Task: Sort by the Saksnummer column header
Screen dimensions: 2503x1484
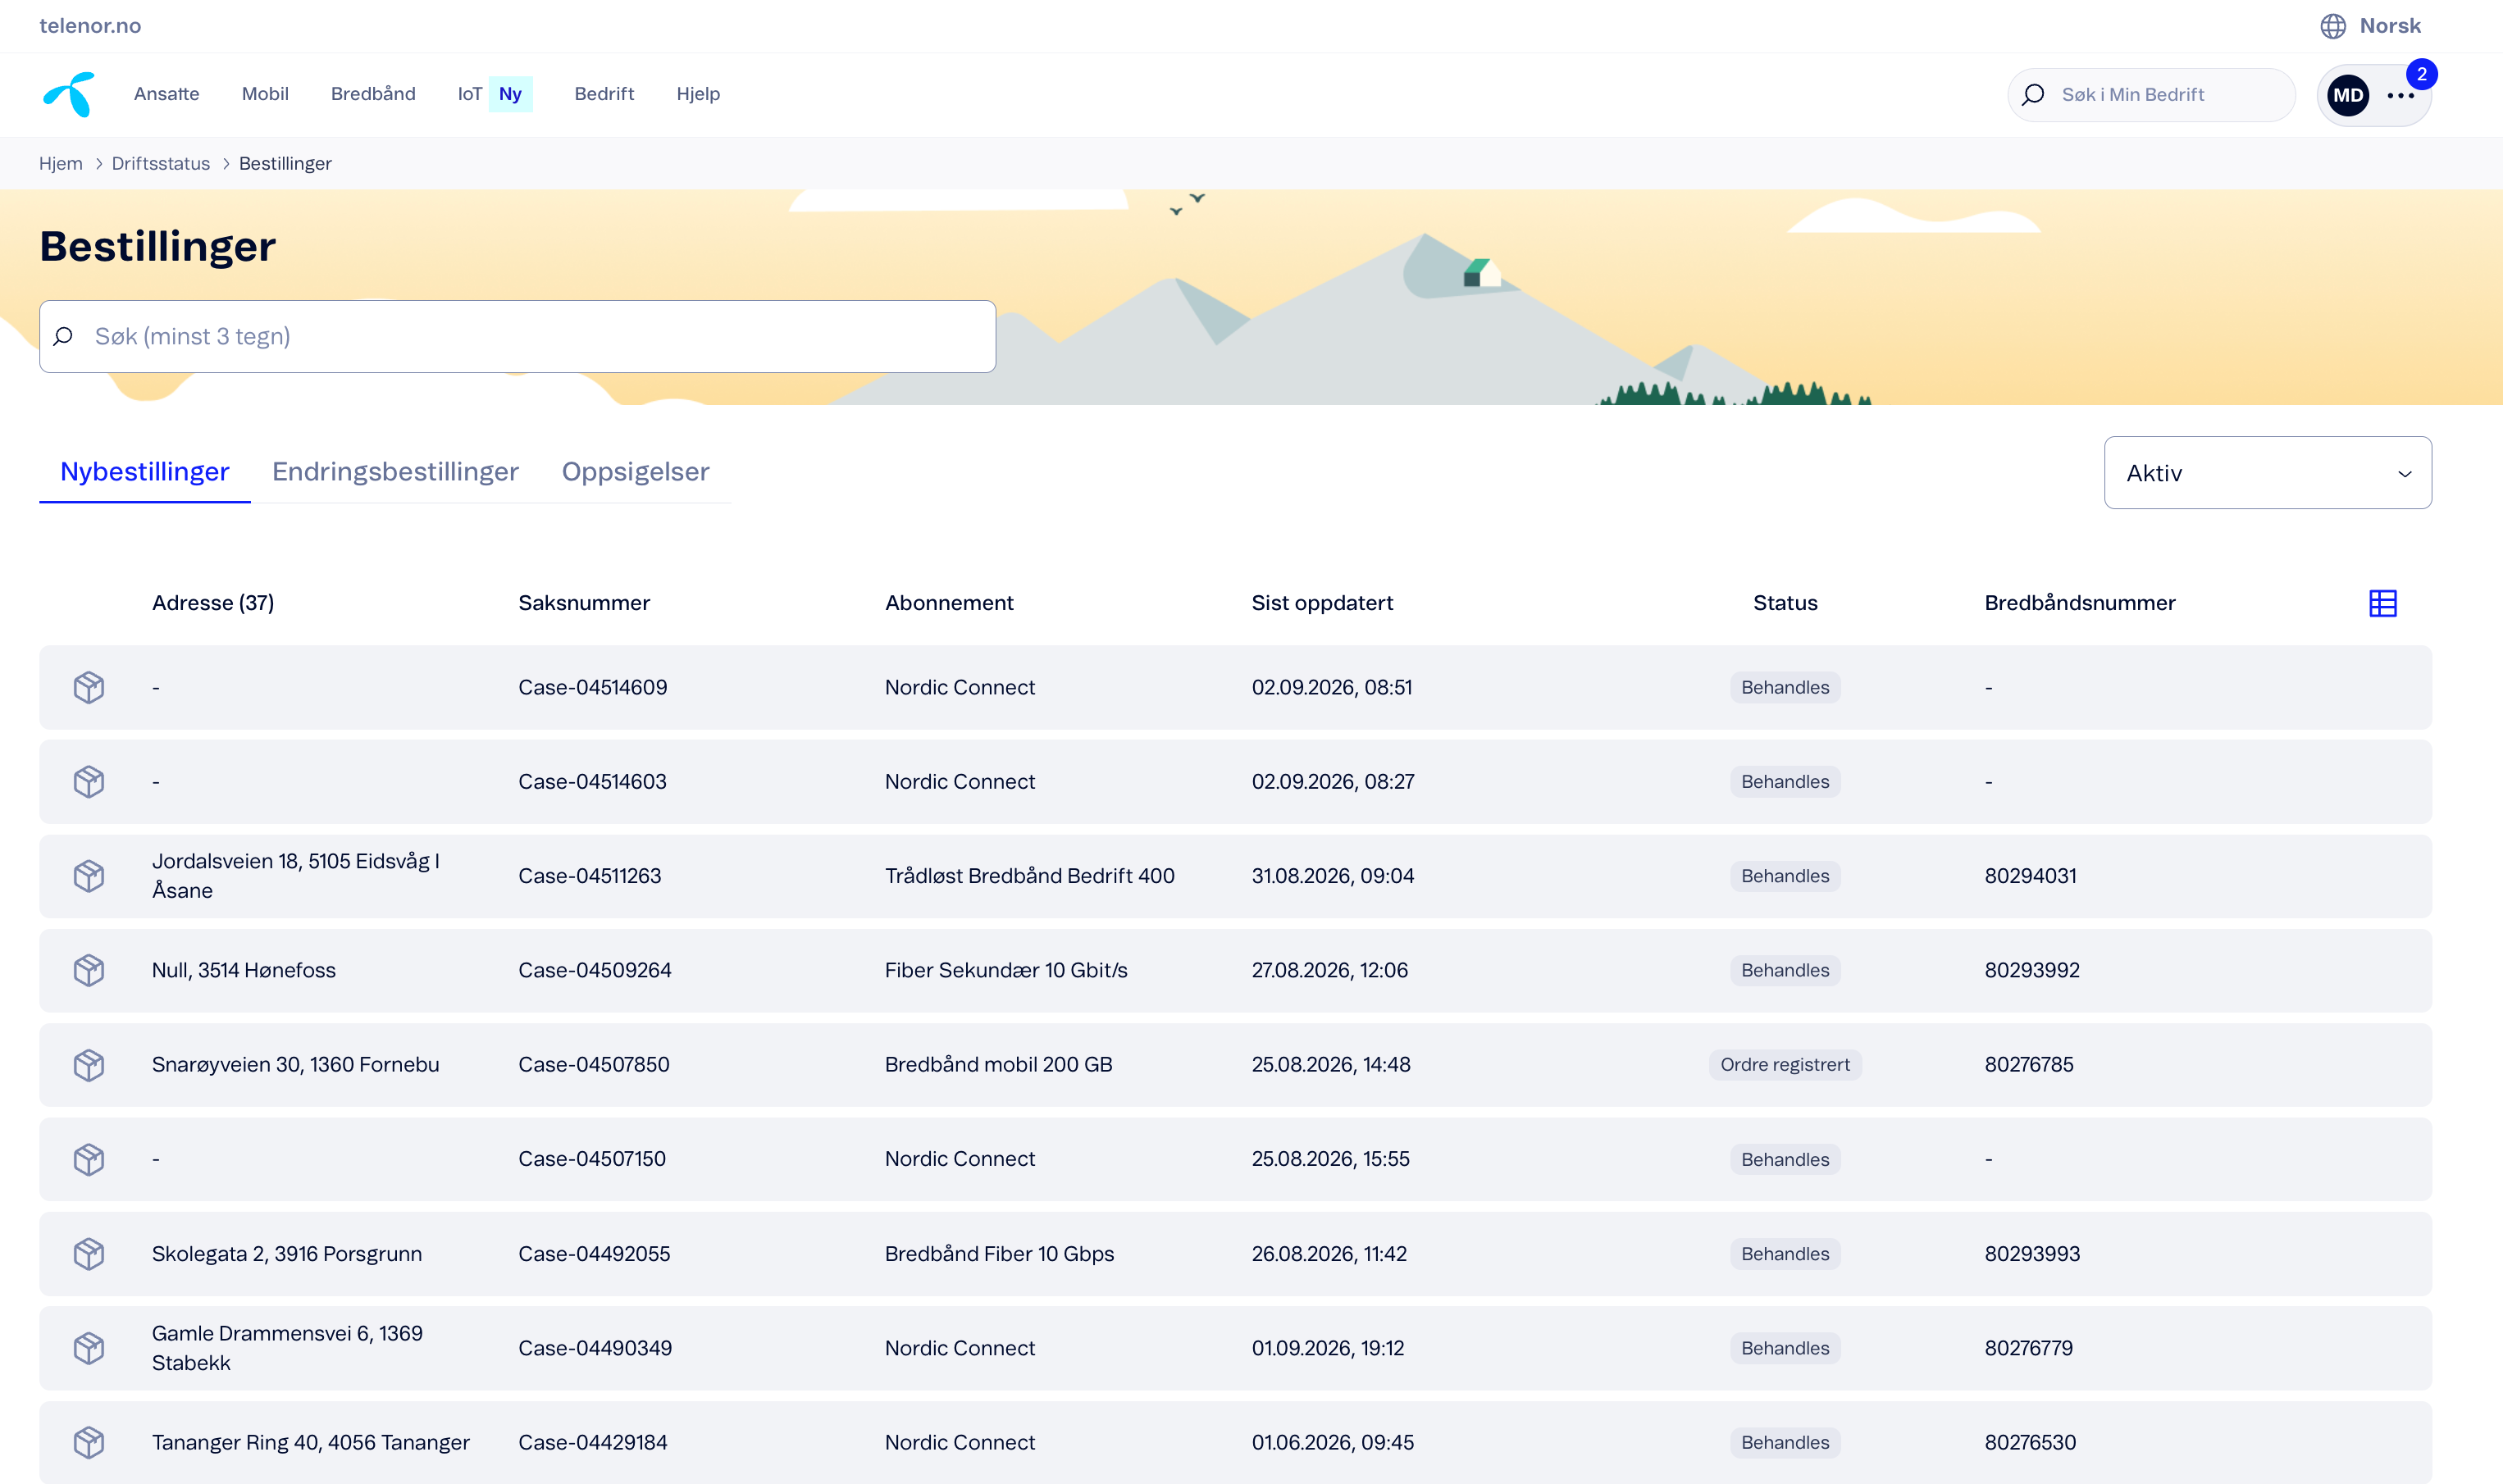Action: tap(584, 603)
